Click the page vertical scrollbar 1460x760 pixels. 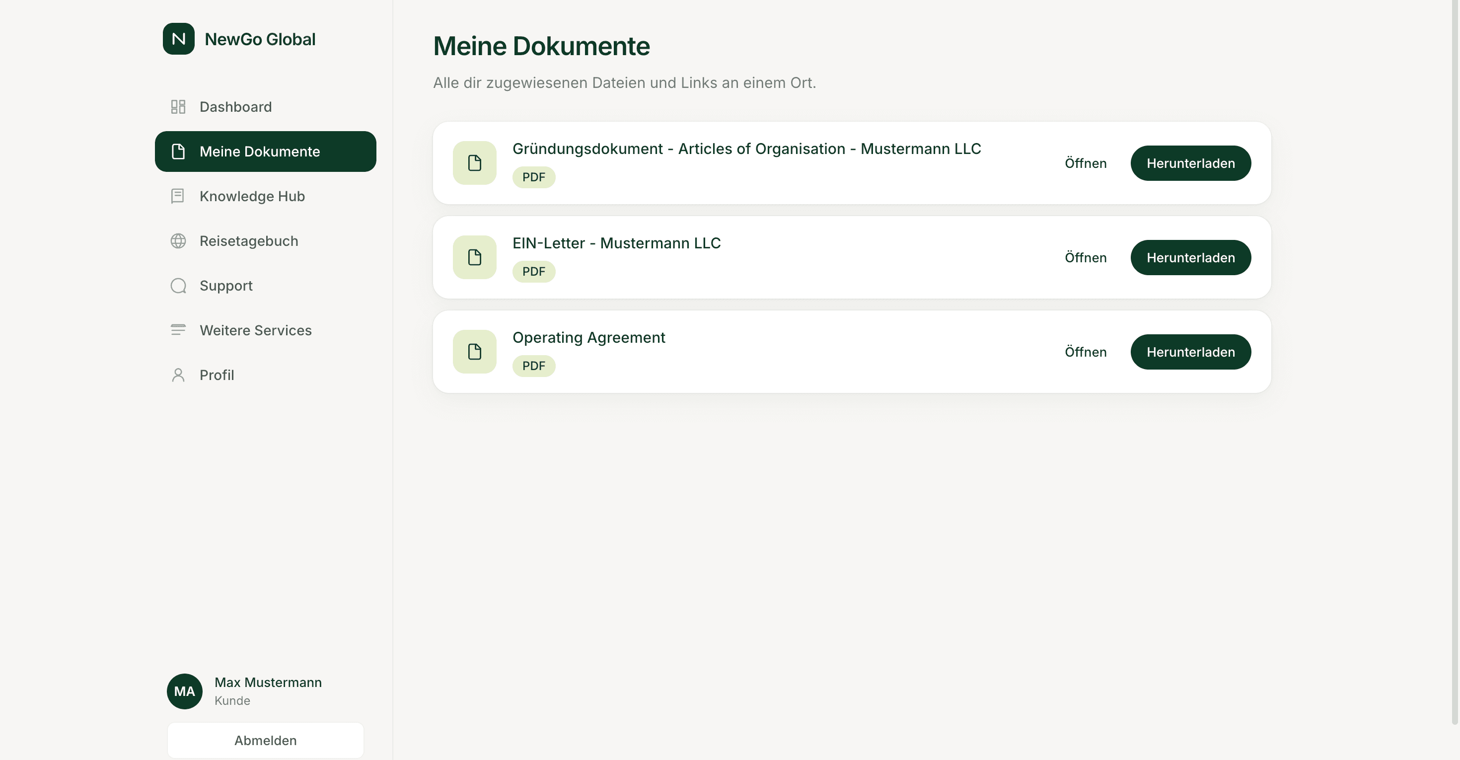click(1455, 363)
